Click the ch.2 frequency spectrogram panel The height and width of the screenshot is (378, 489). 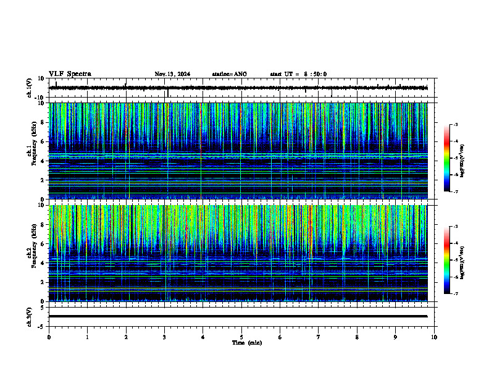(x=238, y=253)
